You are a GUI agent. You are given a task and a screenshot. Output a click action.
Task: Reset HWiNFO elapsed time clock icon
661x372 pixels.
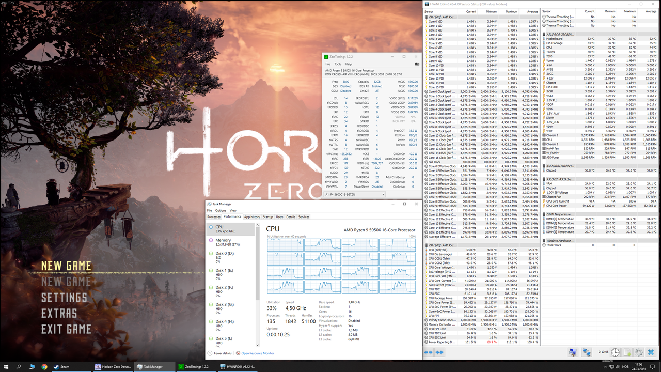coord(616,352)
